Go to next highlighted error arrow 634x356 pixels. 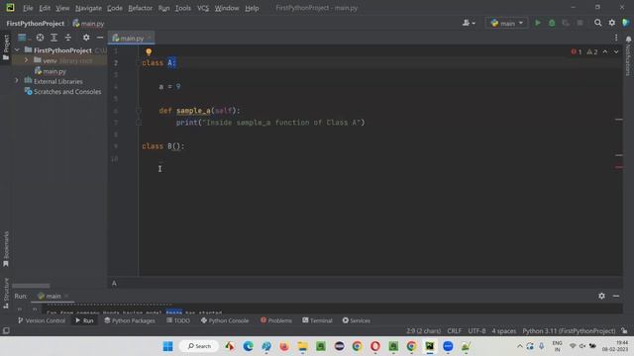click(x=616, y=51)
